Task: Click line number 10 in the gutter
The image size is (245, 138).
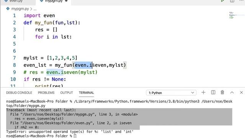Action: [x=13, y=79]
